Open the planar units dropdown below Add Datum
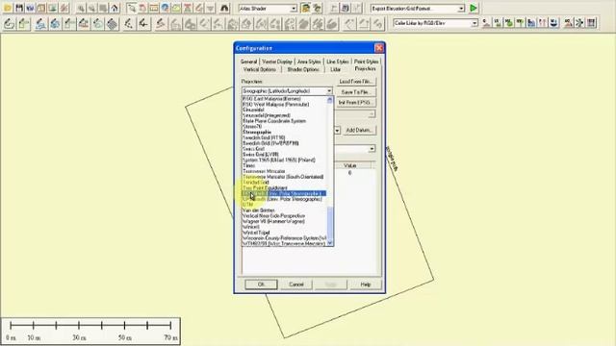616x346 pixels. 372,149
